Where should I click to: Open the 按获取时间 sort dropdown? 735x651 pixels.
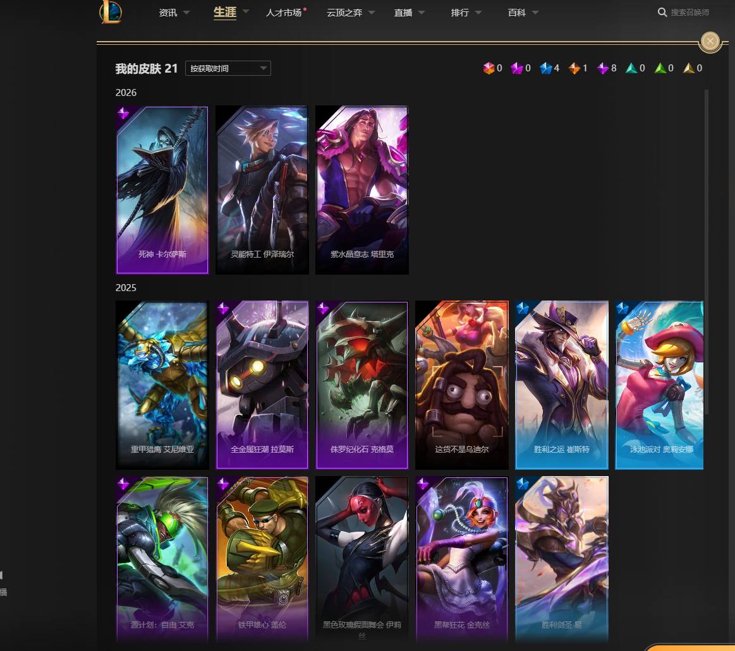click(x=228, y=68)
